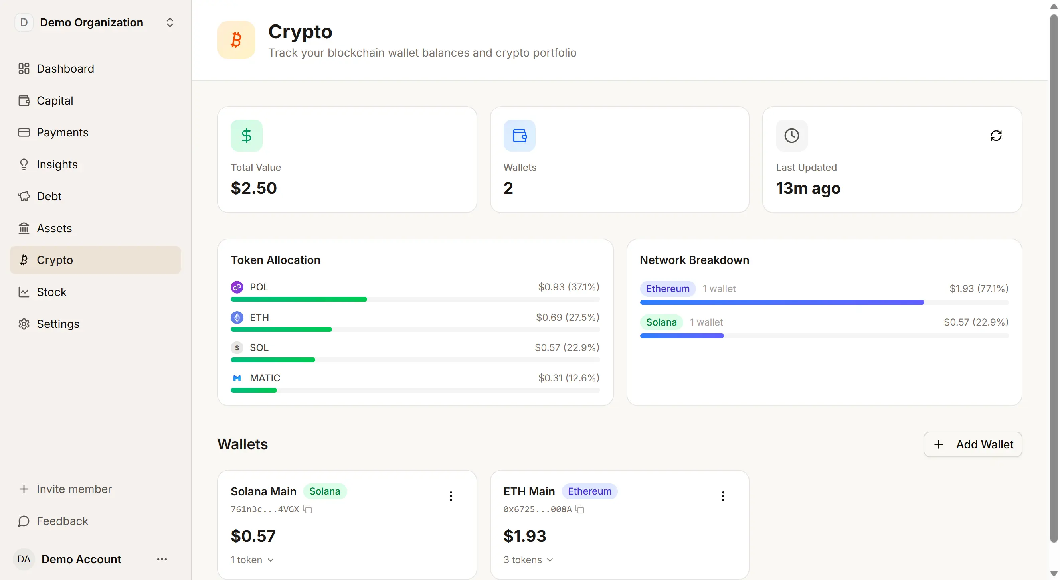
Task: Click the Insights lightbulb icon
Action: click(24, 164)
